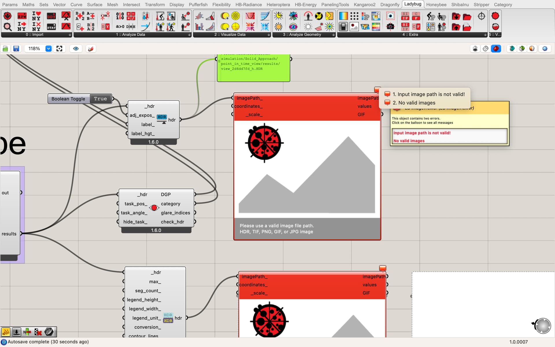Expand the '2 :: Visualize Data' panel
This screenshot has width=555, height=347.
coord(269,35)
